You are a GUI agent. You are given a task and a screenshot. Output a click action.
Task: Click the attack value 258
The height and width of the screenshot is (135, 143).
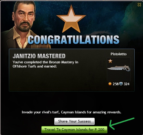115,84
